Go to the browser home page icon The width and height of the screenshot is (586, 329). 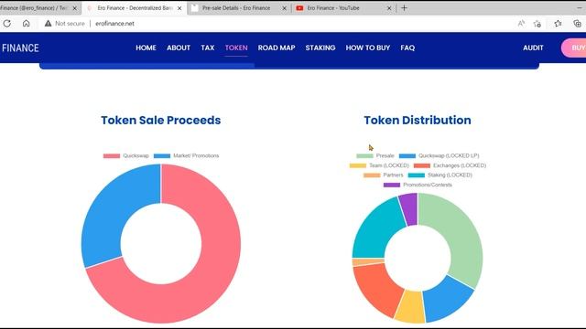[x=27, y=24]
